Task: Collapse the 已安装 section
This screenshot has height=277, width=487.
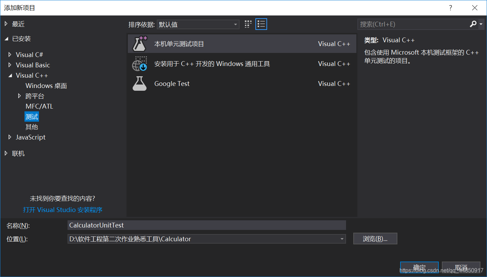Action: point(6,39)
